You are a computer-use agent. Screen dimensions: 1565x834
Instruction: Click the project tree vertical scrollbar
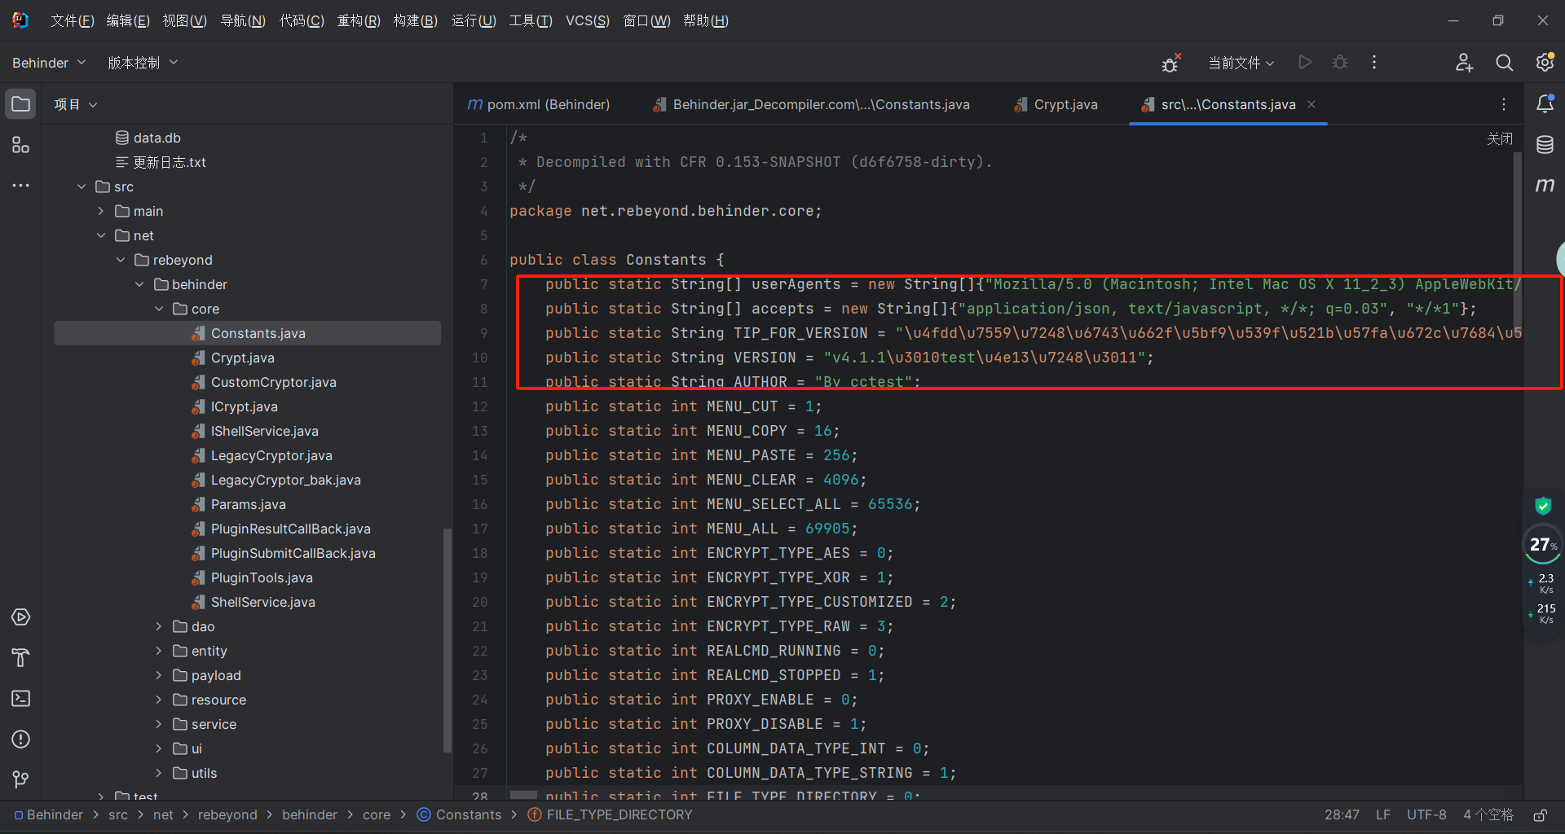[x=447, y=639]
